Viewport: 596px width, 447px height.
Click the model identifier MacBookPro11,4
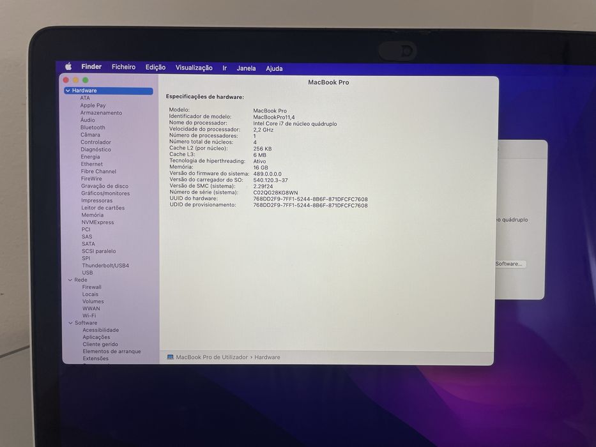[274, 117]
